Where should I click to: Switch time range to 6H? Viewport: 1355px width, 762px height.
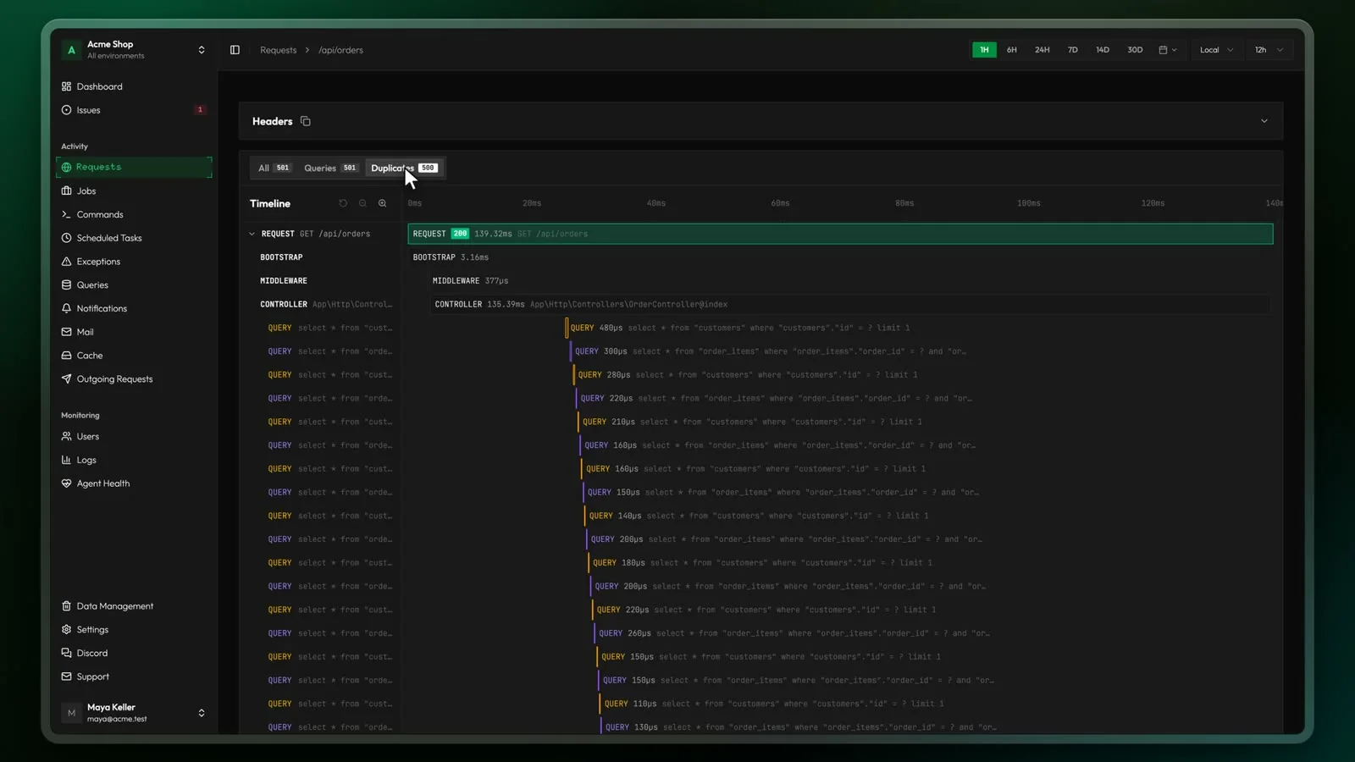coord(1011,50)
